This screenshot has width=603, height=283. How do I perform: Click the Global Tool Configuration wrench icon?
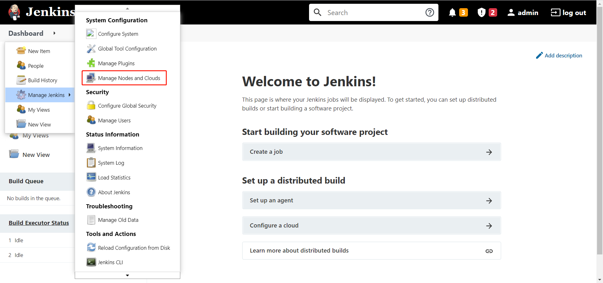point(91,49)
